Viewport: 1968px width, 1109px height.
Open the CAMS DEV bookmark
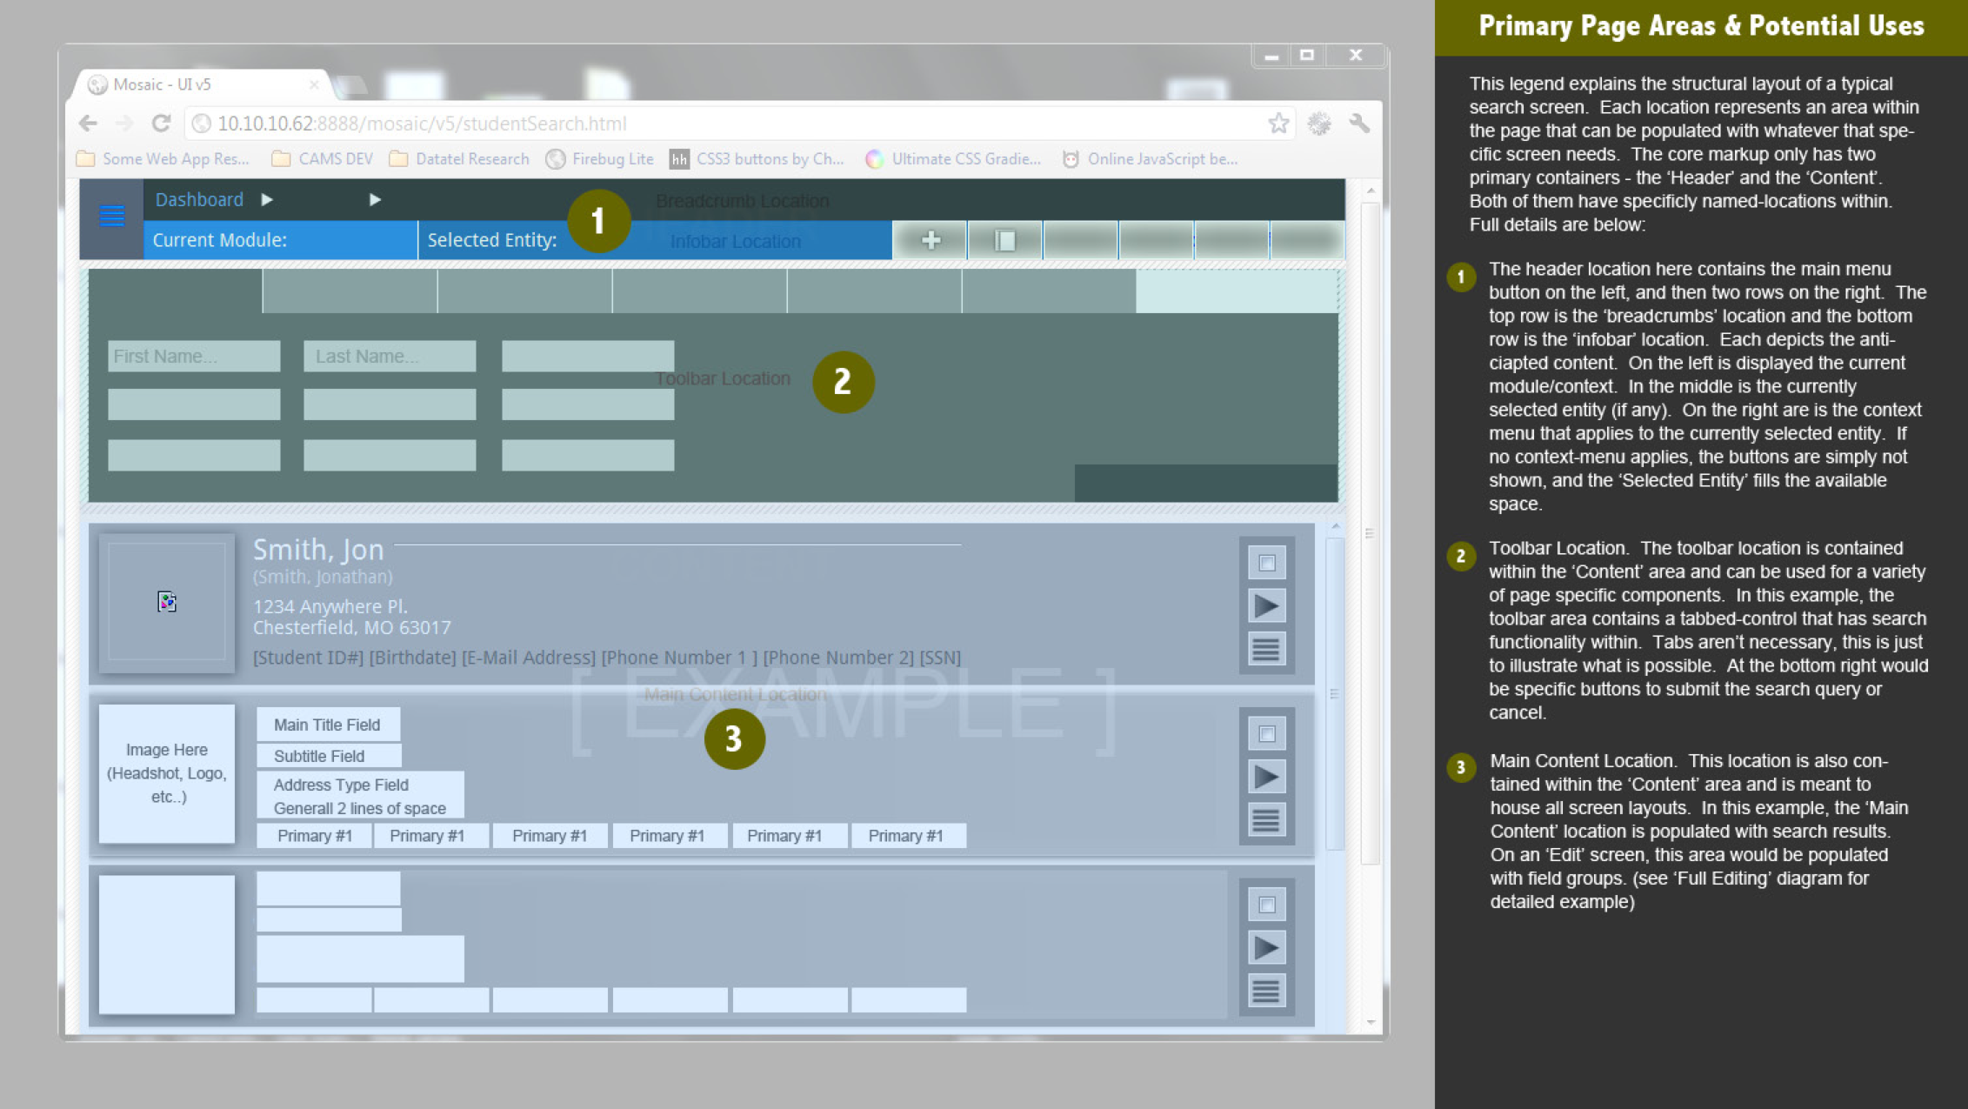(335, 158)
